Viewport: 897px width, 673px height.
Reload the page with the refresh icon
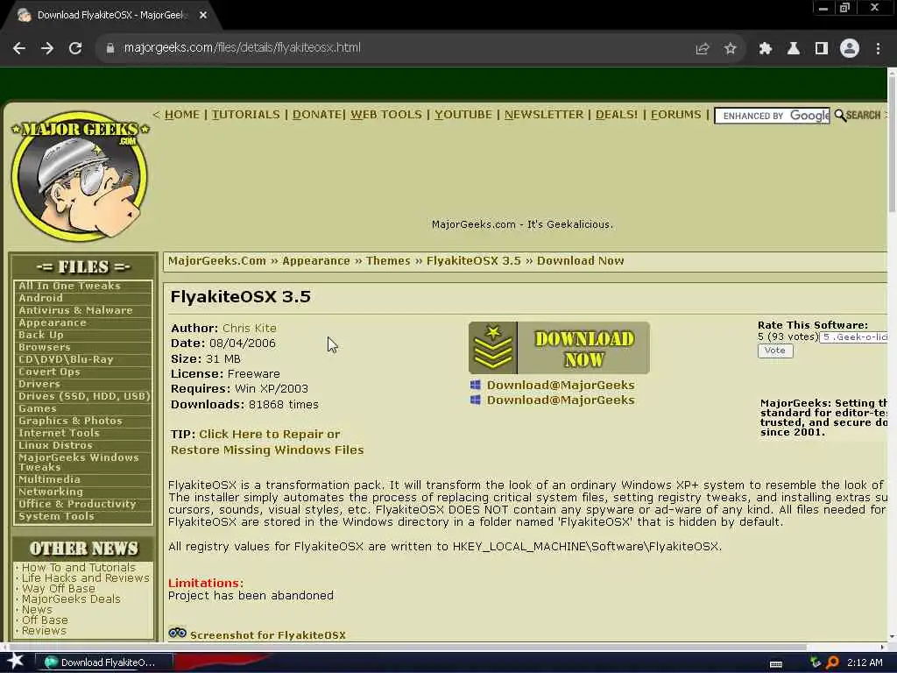click(75, 48)
